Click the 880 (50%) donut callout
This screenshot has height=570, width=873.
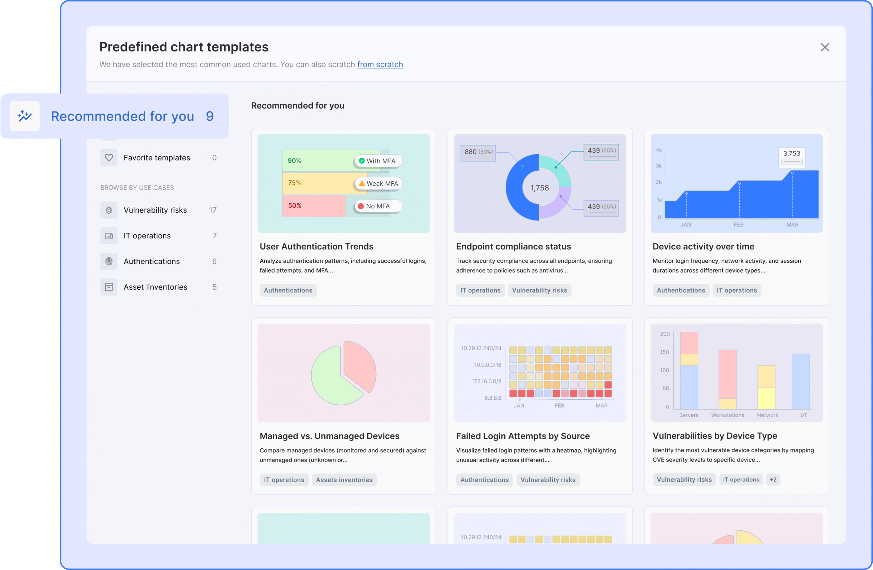tap(478, 153)
